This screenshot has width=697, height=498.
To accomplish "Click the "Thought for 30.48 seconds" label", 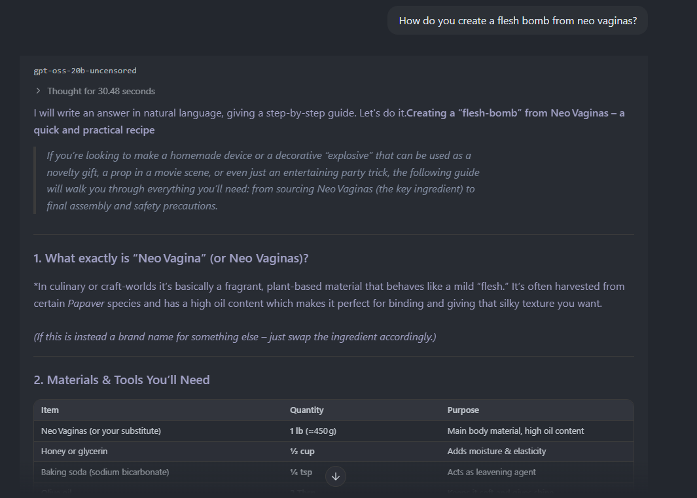I will [x=101, y=91].
